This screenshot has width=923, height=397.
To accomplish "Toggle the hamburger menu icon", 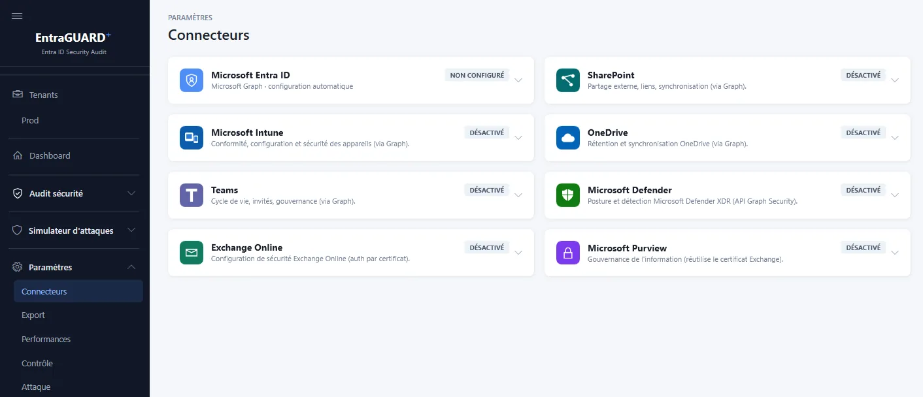I will click(x=18, y=16).
